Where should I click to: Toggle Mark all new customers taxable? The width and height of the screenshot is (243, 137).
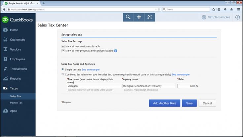63,46
